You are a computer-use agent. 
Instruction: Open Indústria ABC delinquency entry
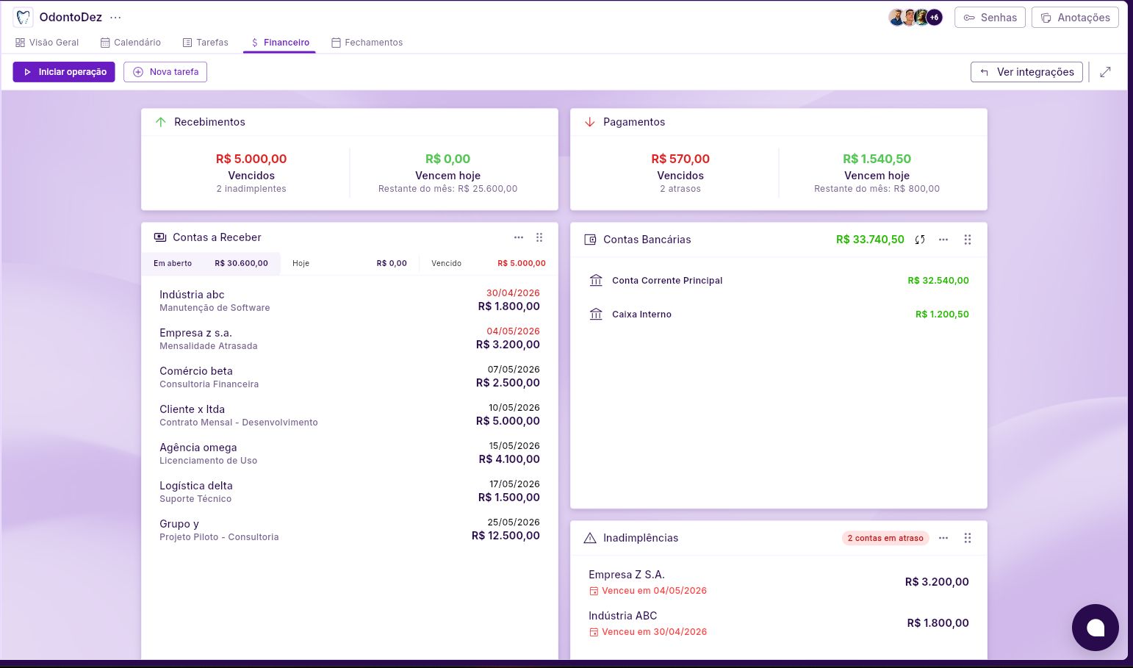(779, 623)
